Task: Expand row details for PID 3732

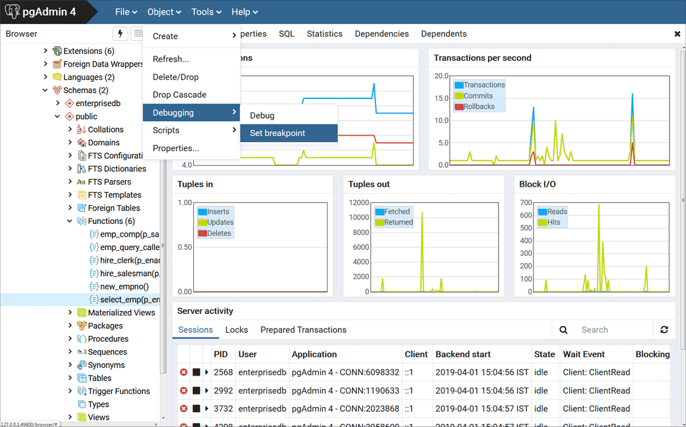Action: pyautogui.click(x=206, y=409)
